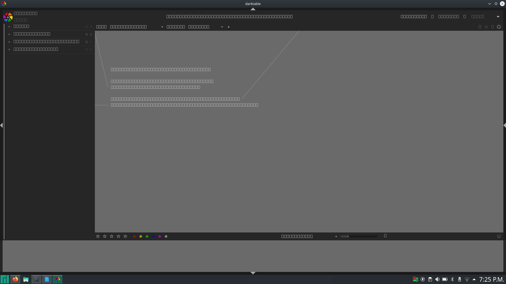Toggle the green color label
Screen dimensions: 506x284
pyautogui.click(x=147, y=236)
